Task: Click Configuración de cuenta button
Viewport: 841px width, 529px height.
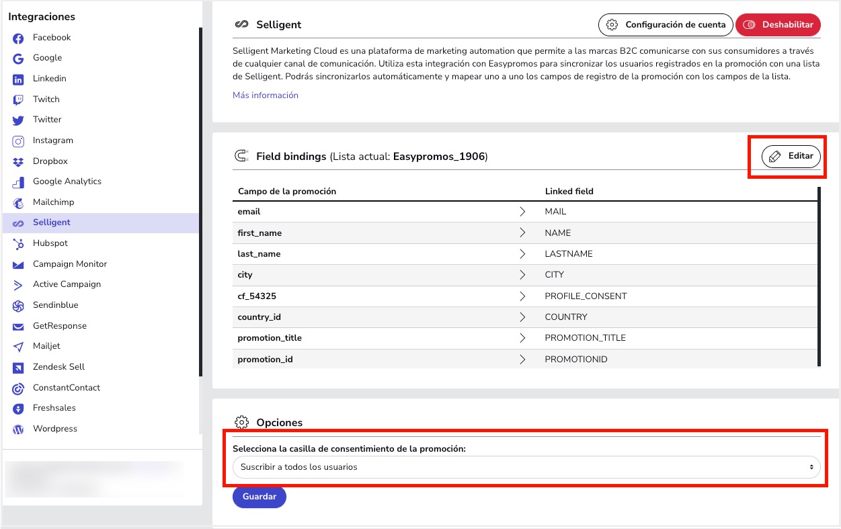Action: click(666, 25)
